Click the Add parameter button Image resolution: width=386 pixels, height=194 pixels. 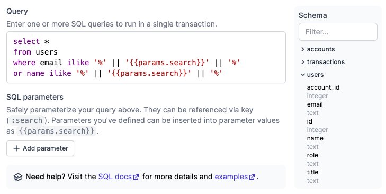coord(40,148)
